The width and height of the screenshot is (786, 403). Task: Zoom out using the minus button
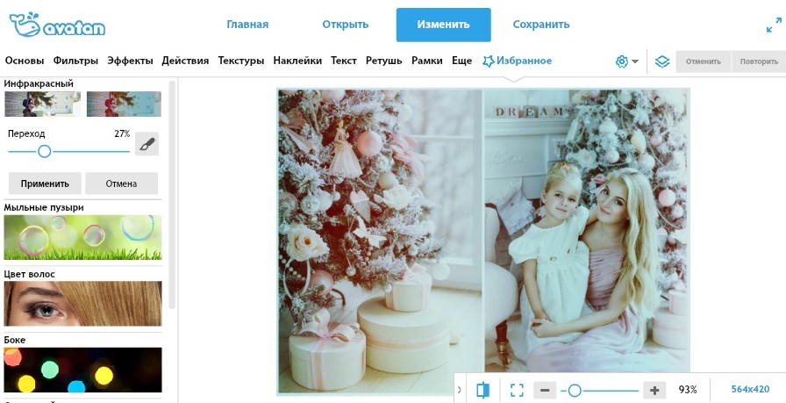pos(545,390)
